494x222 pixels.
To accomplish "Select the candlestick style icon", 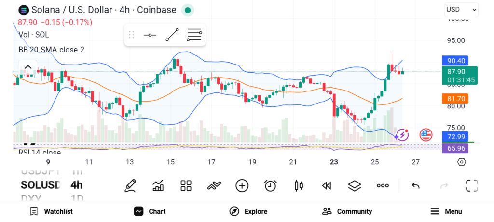I will point(299,185).
